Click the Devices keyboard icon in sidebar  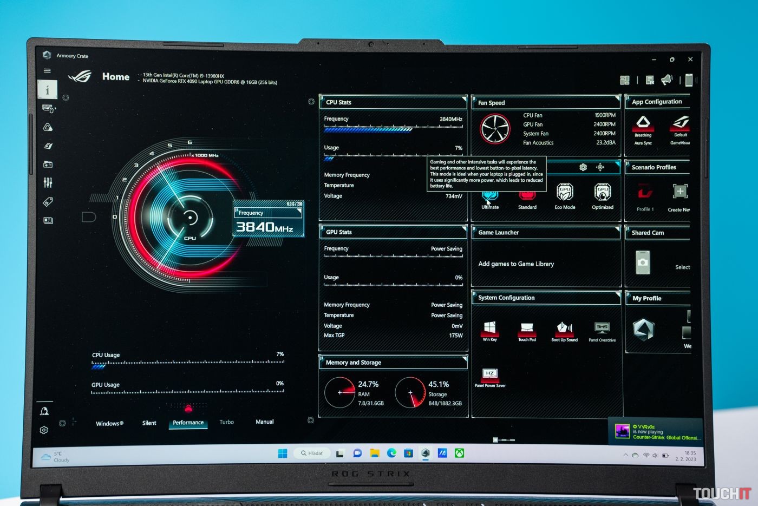[48, 109]
